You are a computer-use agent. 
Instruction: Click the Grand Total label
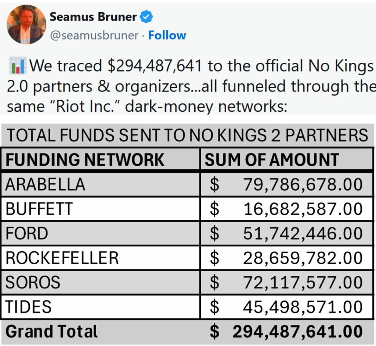[52, 331]
